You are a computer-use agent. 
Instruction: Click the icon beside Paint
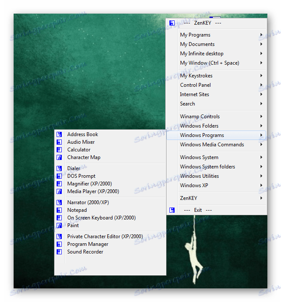[59, 225]
